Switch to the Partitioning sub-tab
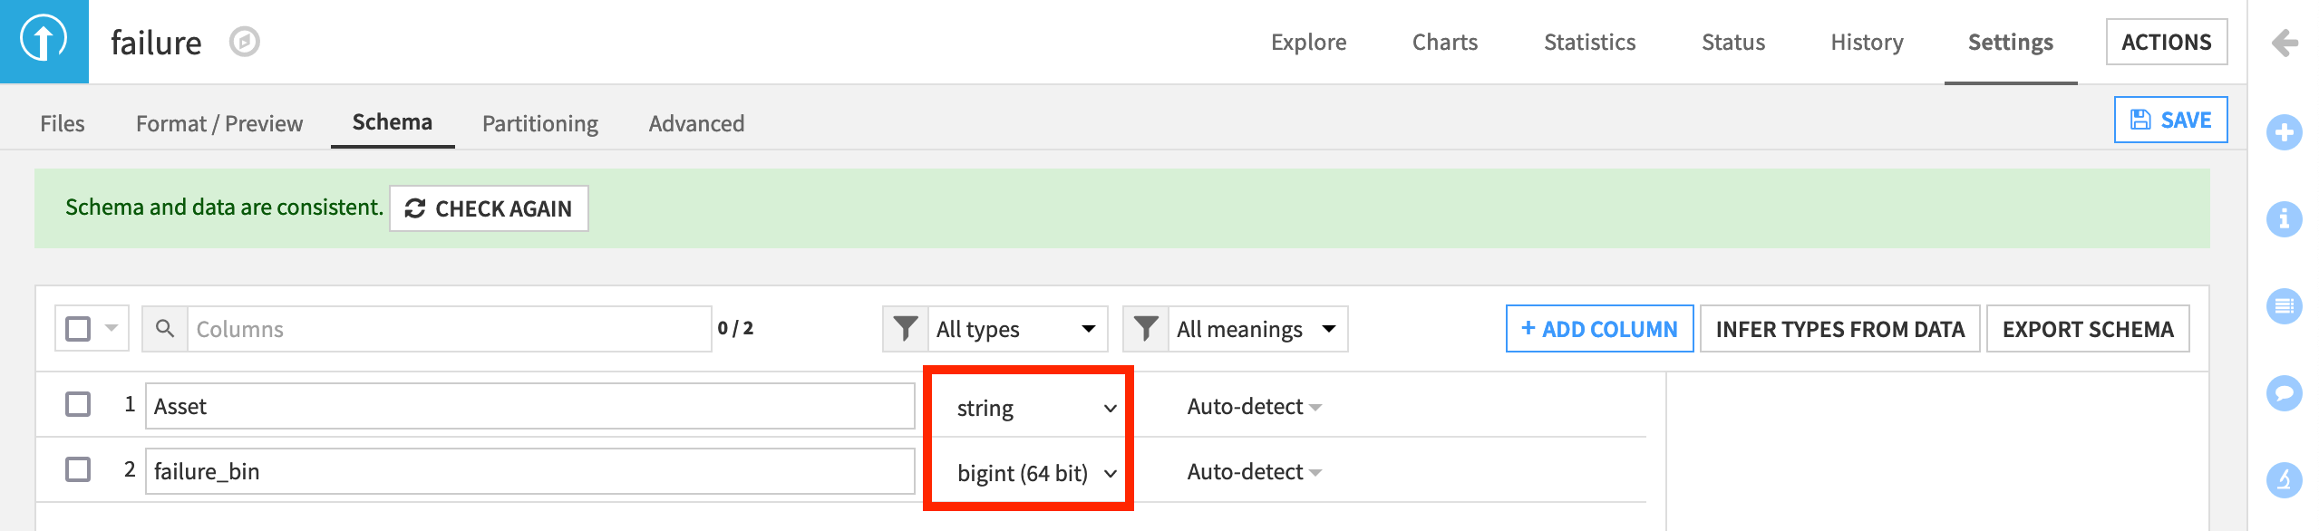 pyautogui.click(x=540, y=123)
